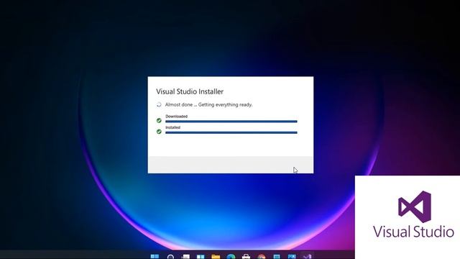Open File Explorer from the taskbar

(x=216, y=257)
